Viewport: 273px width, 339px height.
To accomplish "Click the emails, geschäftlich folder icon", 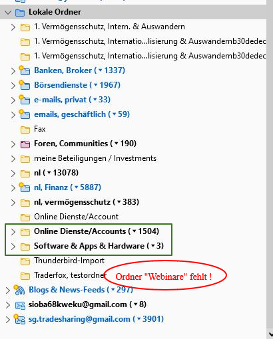I will [x=25, y=114].
